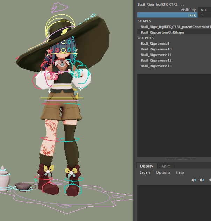Image resolution: width=211 pixels, height=221 pixels.
Task: Select Basil_Rig:r_legIKFK_CTRL_parentConstraint1 shape node
Action: coord(176,27)
